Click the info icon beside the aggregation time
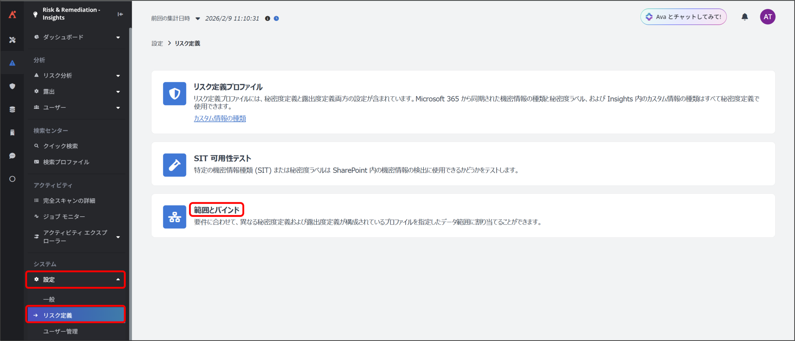The height and width of the screenshot is (341, 795). coord(267,19)
